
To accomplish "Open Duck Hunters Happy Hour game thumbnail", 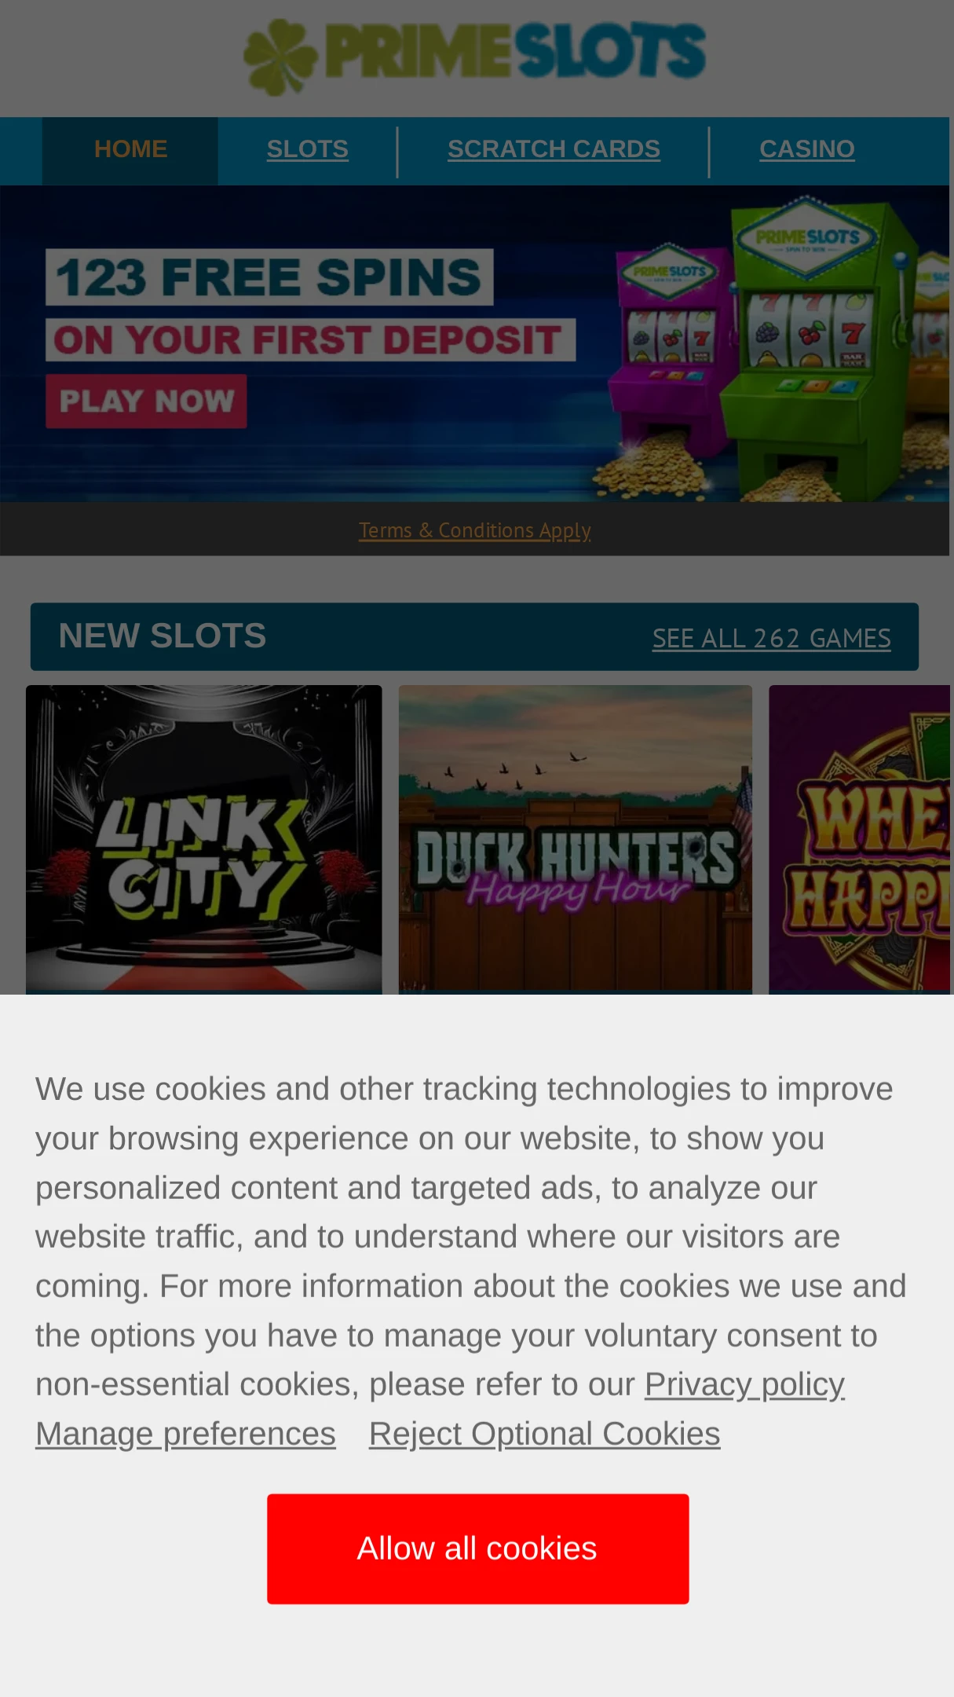I will 576,839.
